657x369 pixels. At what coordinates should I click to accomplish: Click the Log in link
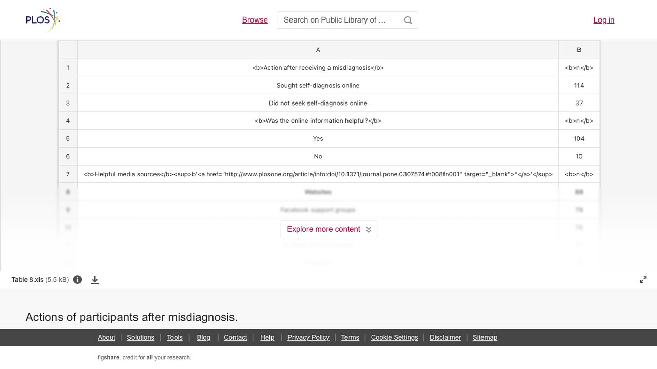[x=604, y=20]
